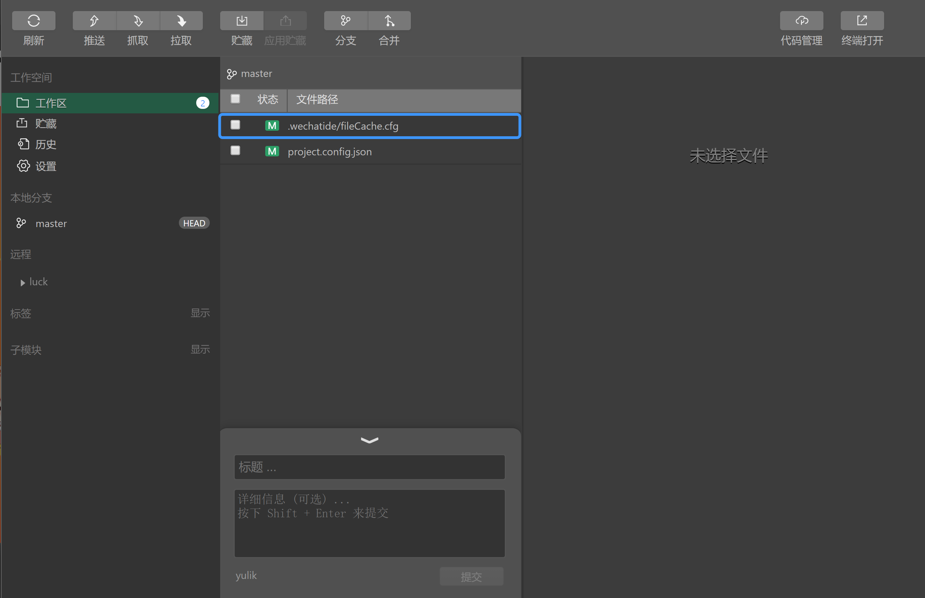Show the submodules (子模块) section
The image size is (925, 598).
point(200,349)
